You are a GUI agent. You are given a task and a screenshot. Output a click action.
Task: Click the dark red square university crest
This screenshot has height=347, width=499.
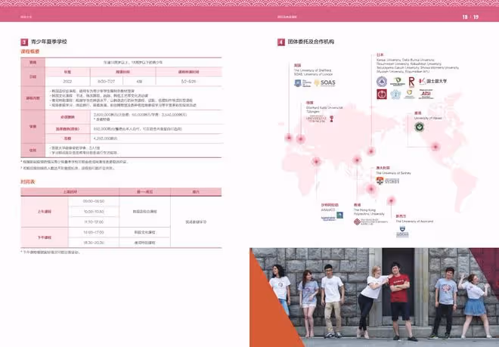click(382, 94)
